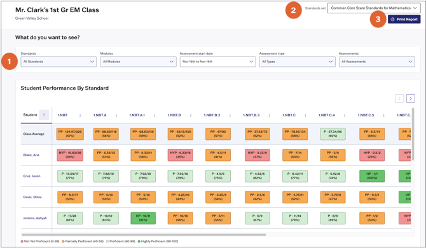
Task: Click Cruz's cell P - 5.92/8 (74%)
Action: point(333,176)
